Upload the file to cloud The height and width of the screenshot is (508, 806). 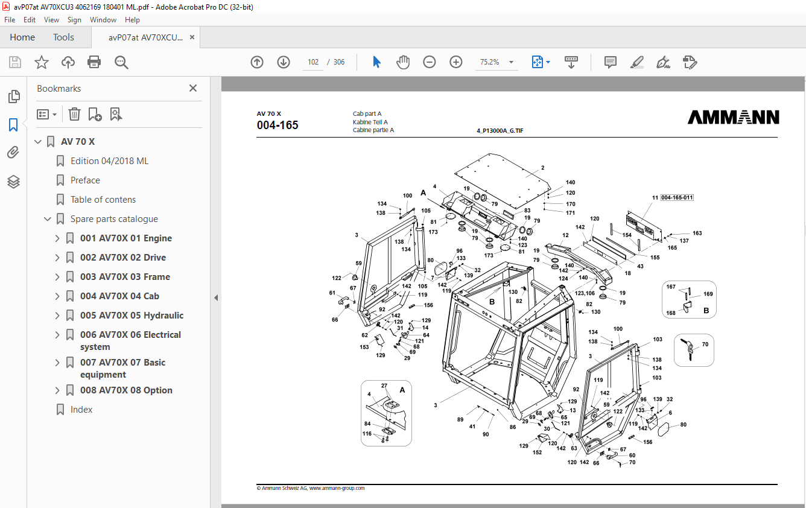point(68,62)
